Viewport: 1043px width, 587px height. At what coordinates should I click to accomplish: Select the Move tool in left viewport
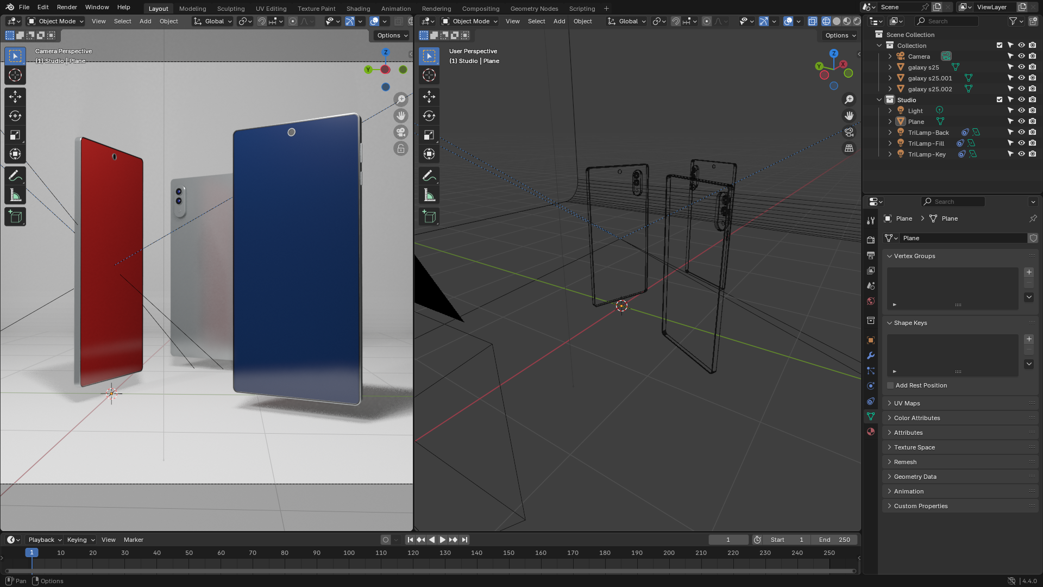click(x=15, y=97)
